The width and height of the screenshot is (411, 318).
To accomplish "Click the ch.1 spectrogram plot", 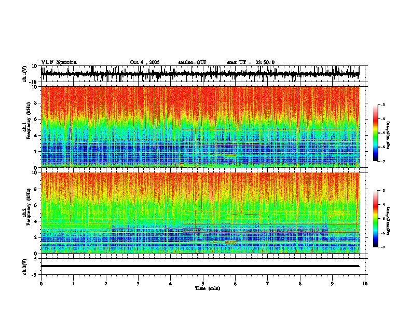I will coord(200,127).
